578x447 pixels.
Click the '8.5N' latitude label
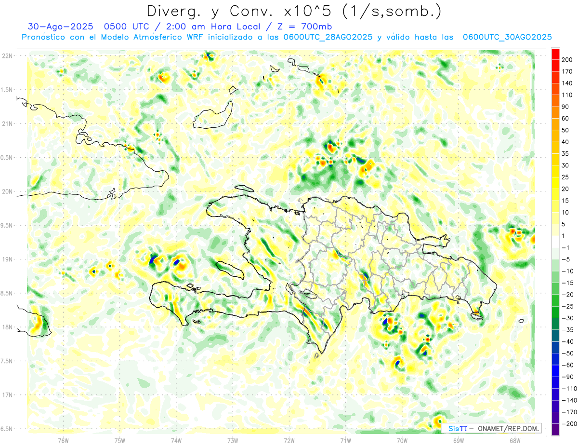pyautogui.click(x=7, y=293)
